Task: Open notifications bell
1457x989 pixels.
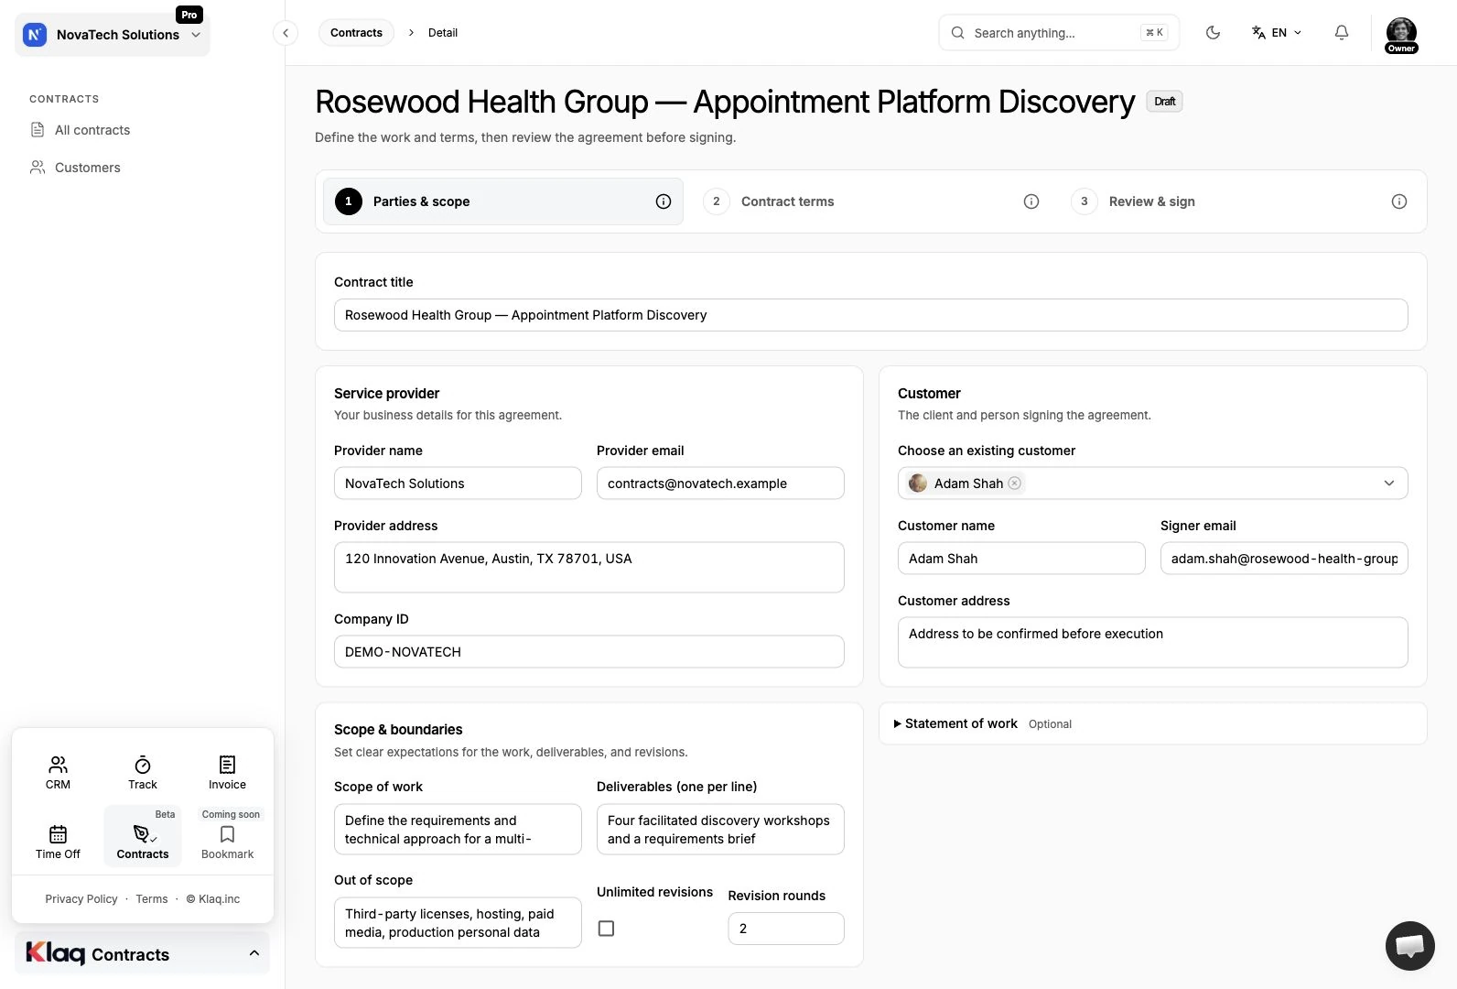Action: coord(1341,33)
